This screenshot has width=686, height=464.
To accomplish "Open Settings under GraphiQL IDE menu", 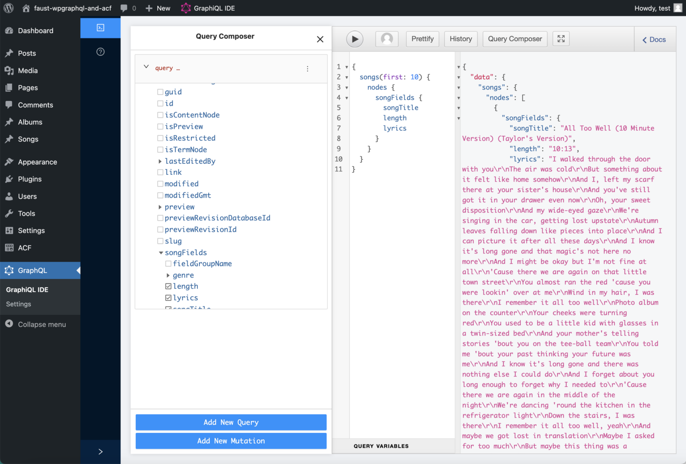I will [18, 304].
